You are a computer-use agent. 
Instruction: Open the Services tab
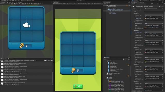point(142,2)
